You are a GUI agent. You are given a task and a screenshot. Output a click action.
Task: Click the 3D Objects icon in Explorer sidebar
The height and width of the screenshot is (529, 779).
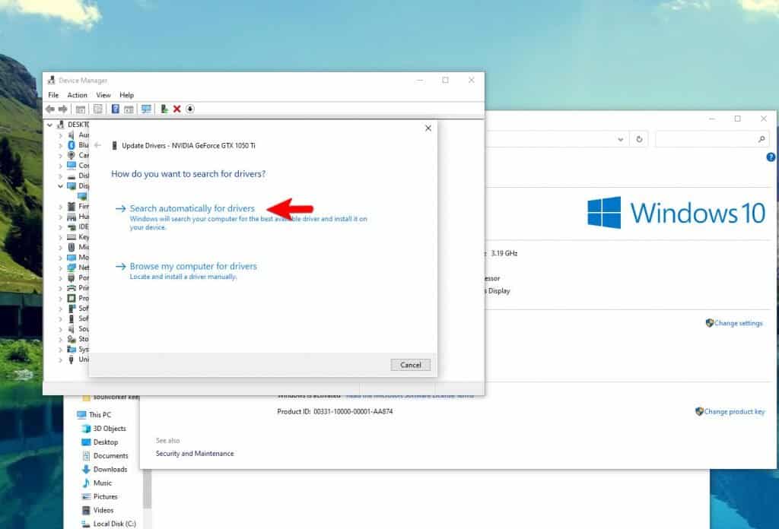(86, 429)
